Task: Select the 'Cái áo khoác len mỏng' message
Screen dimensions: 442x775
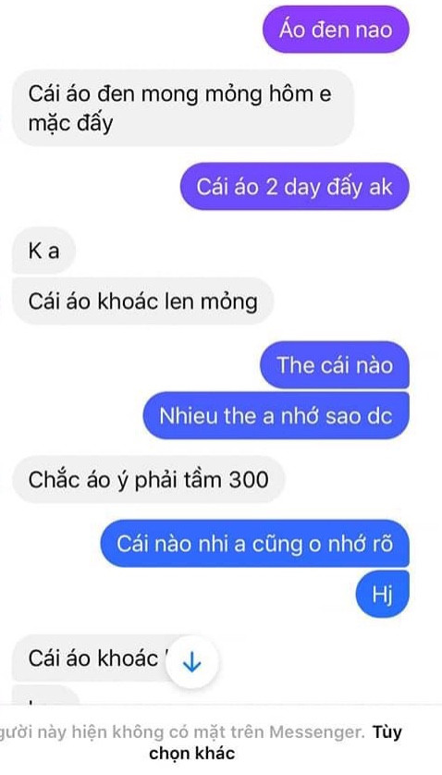Action: point(143,301)
